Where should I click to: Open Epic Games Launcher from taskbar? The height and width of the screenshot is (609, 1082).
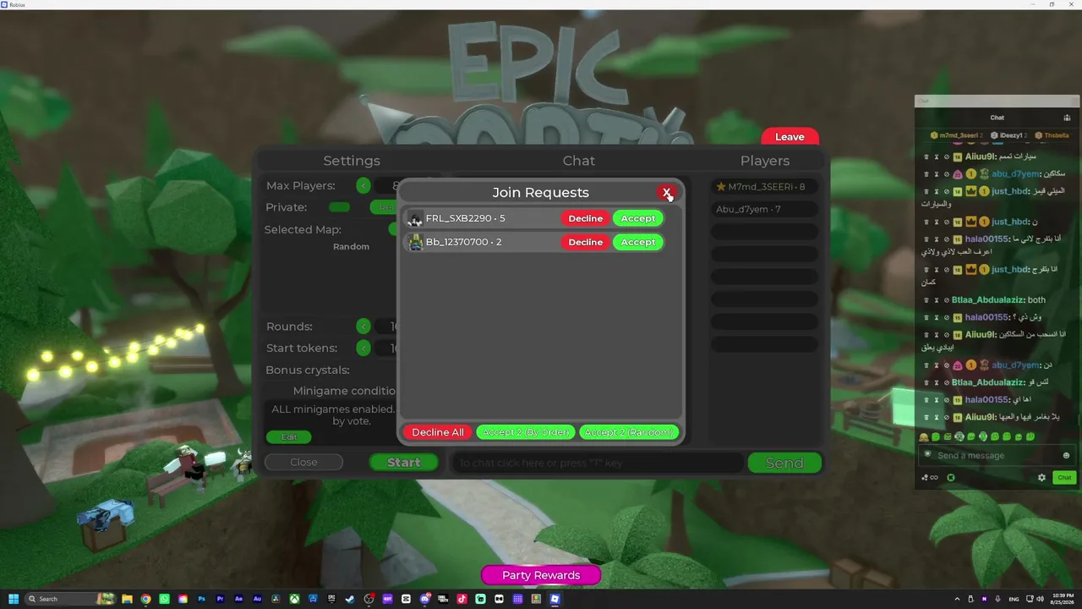click(x=331, y=599)
